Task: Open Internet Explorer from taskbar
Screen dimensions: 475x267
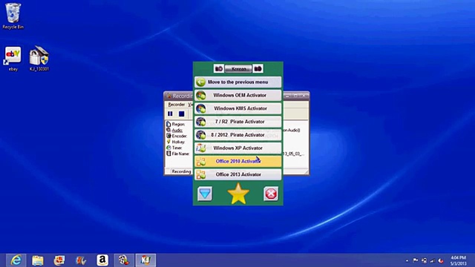Action: pos(16,260)
